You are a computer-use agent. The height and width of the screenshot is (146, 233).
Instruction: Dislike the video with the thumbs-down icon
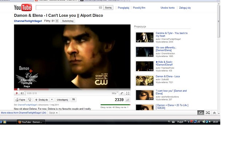(30, 100)
